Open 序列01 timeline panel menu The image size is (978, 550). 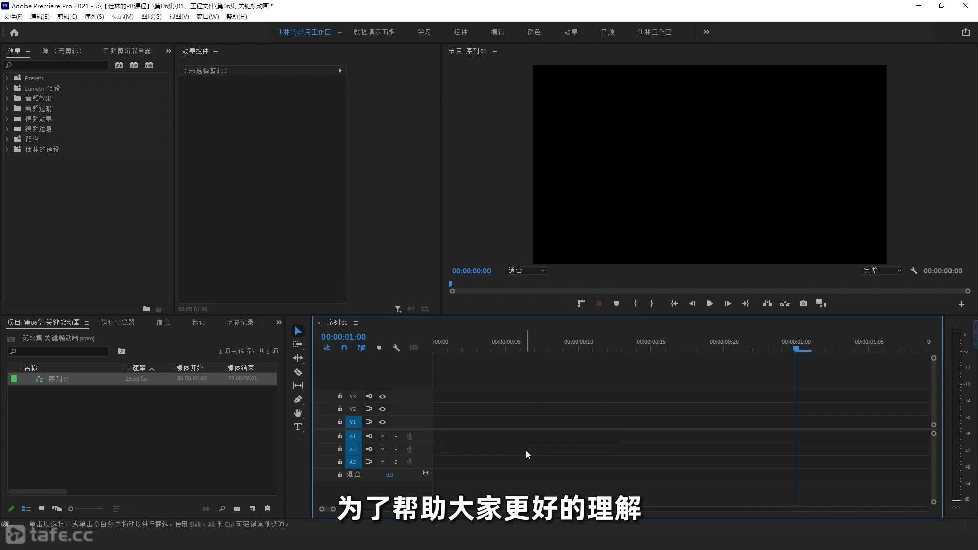[x=356, y=323]
